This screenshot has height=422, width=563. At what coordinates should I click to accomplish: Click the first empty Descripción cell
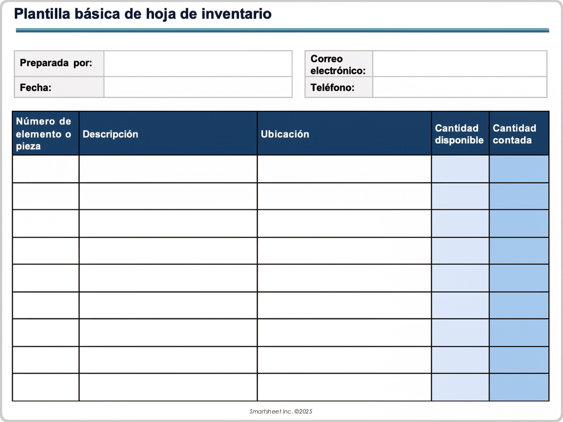click(x=167, y=169)
